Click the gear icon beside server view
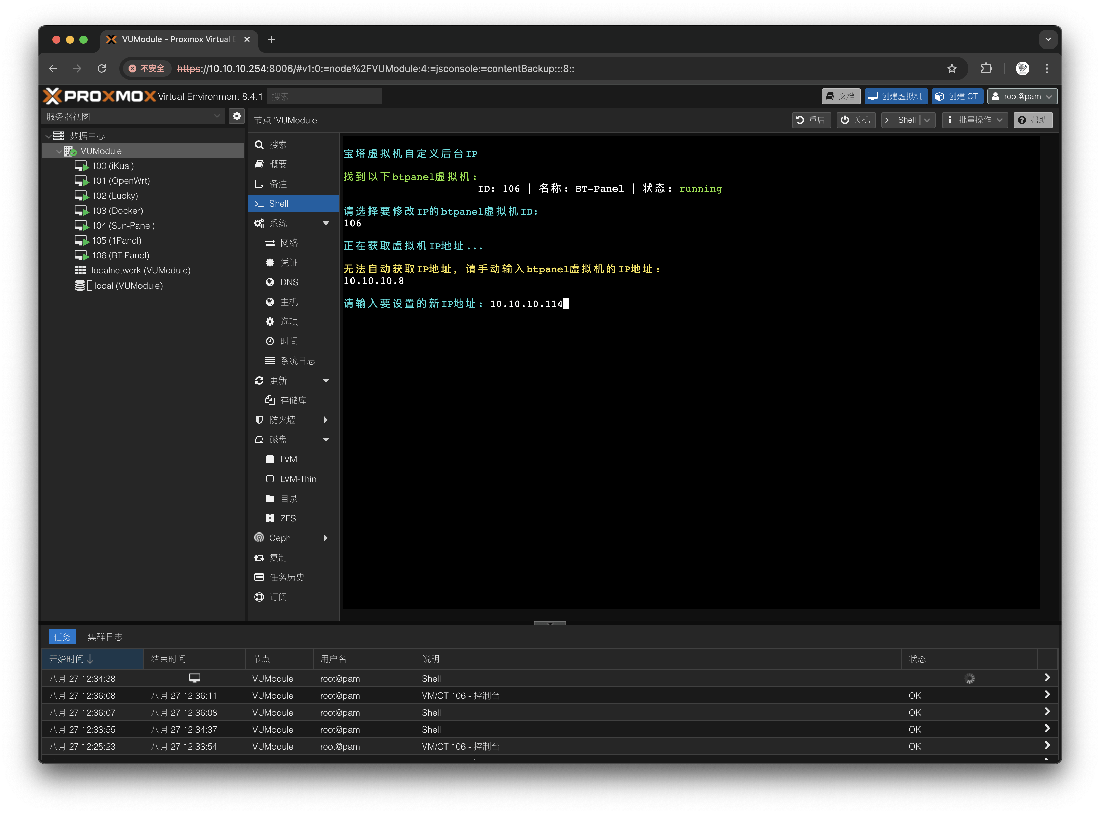Image resolution: width=1100 pixels, height=814 pixels. 236,116
